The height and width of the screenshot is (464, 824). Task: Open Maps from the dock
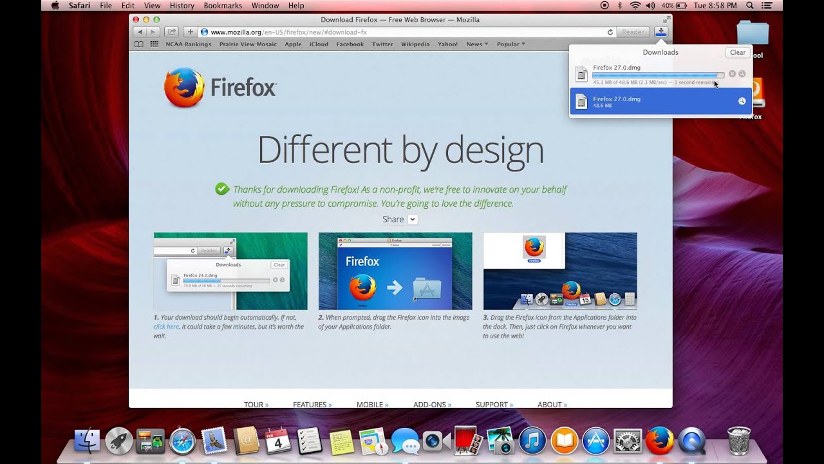[373, 441]
